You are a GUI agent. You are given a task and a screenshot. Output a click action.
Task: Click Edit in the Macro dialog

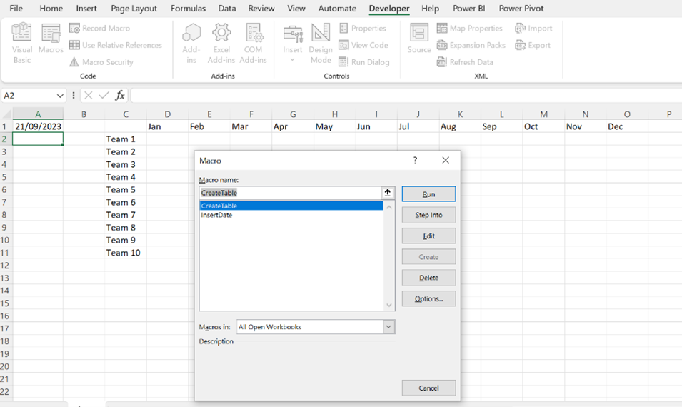tap(429, 236)
